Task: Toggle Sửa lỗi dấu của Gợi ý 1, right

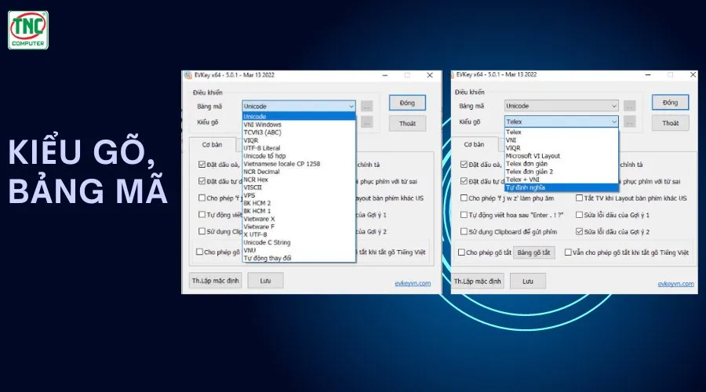Action: 580,215
